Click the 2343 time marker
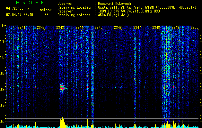The height and width of the screenshot is (128, 202). pos(60,27)
